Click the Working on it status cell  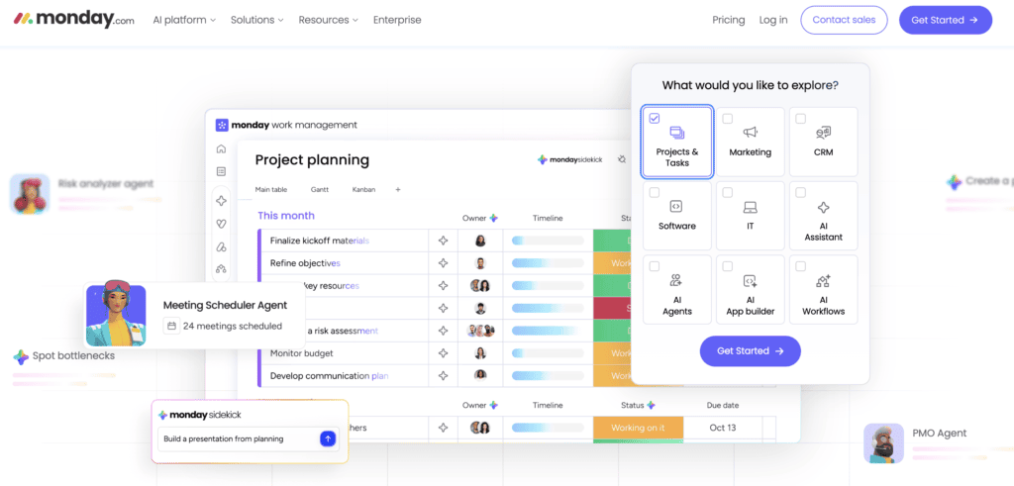638,428
